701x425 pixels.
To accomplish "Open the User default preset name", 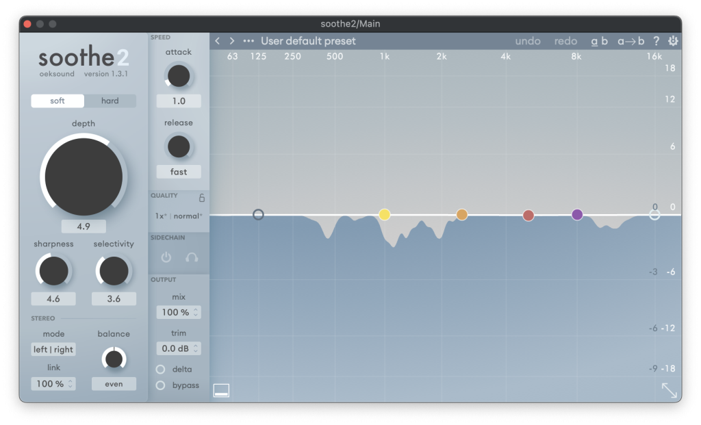I will pos(308,41).
